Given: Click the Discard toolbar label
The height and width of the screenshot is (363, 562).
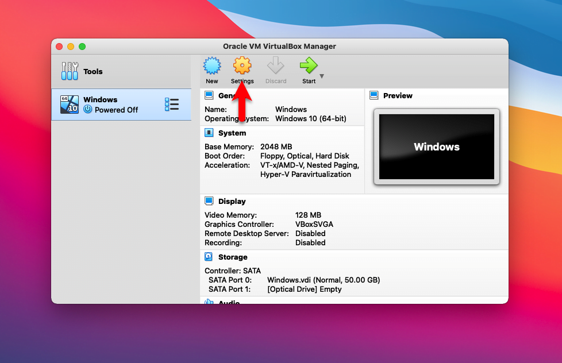Looking at the screenshot, I should pos(276,82).
